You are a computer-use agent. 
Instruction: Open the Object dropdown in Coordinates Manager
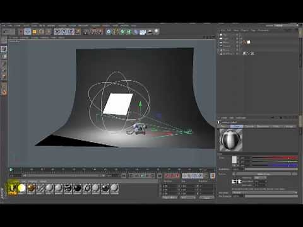(170, 197)
